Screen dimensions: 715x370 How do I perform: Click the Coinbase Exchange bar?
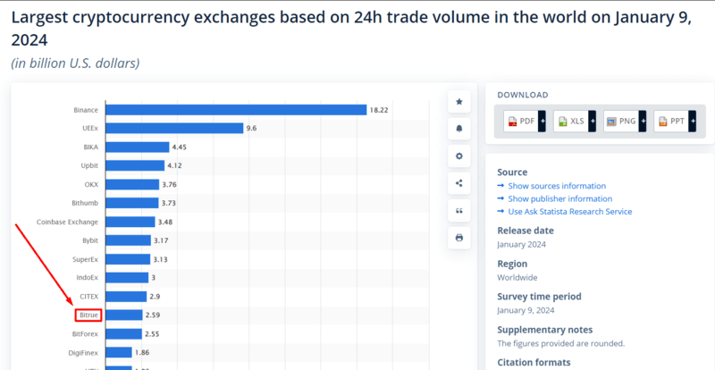point(130,222)
